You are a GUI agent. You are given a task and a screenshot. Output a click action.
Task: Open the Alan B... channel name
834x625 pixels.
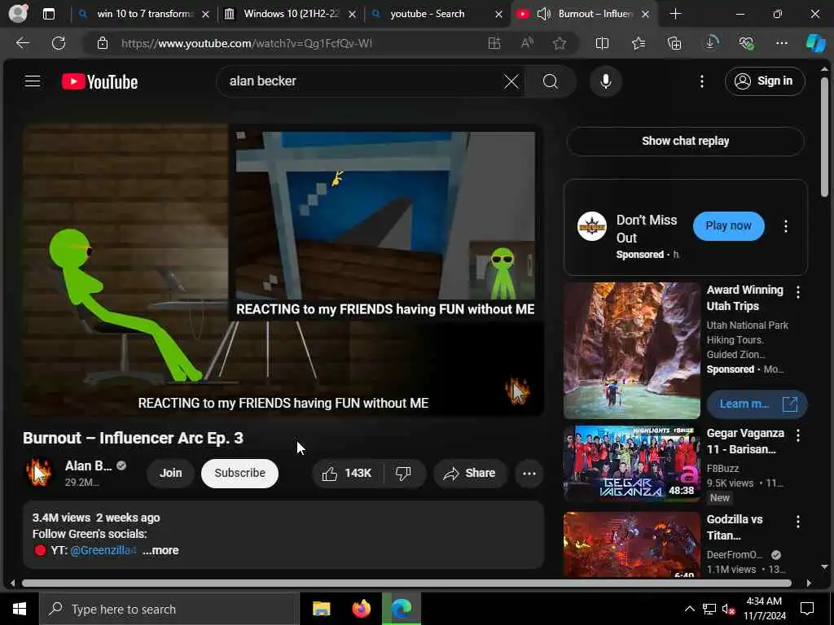click(x=88, y=466)
